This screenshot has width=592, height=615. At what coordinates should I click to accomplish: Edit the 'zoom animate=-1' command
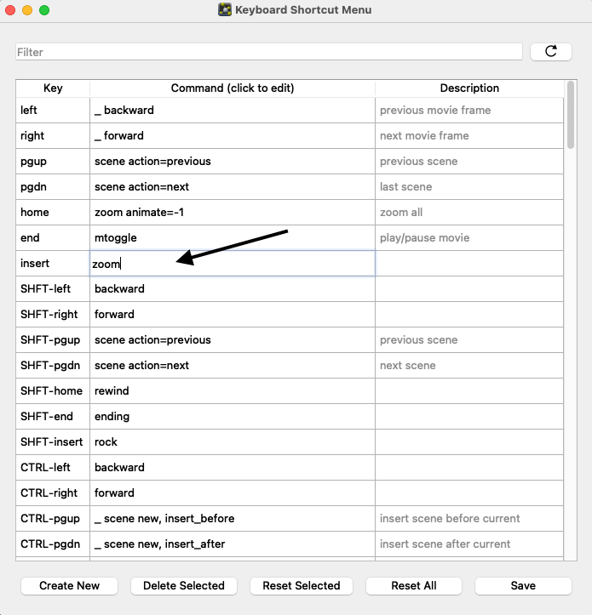pyautogui.click(x=233, y=212)
